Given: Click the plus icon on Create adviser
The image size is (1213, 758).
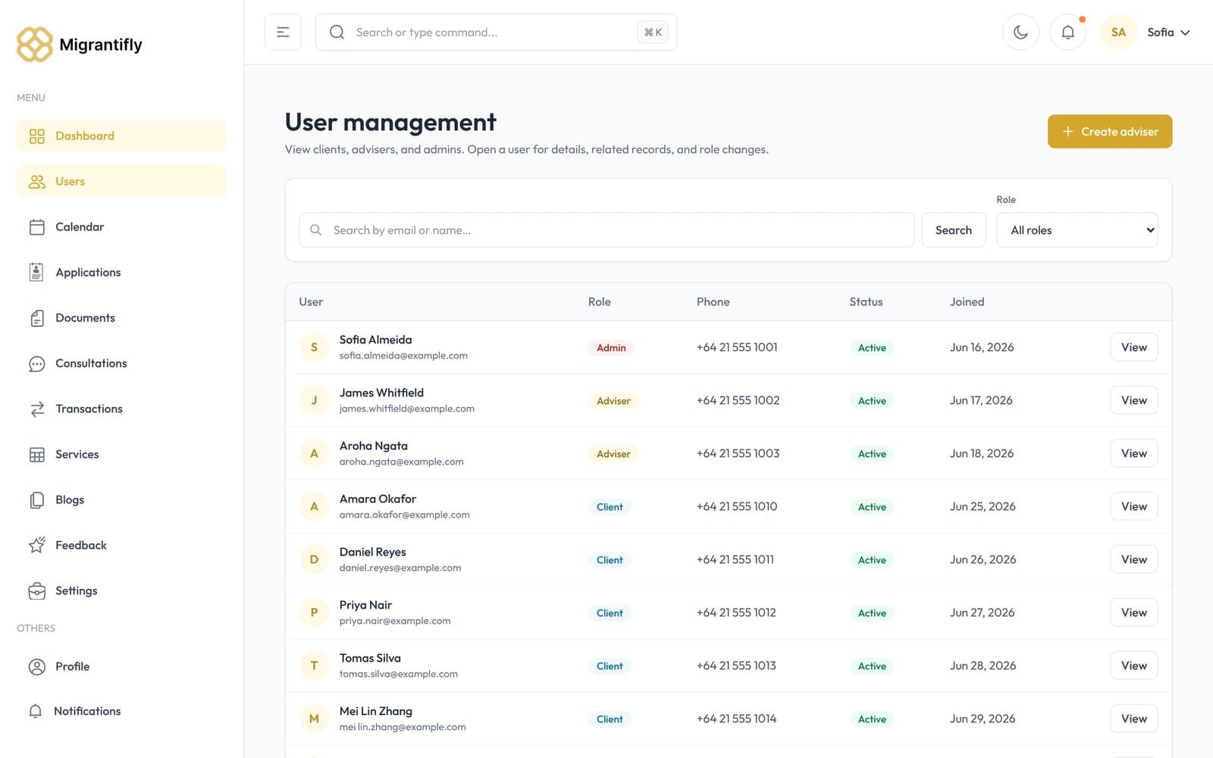Looking at the screenshot, I should click(1067, 131).
